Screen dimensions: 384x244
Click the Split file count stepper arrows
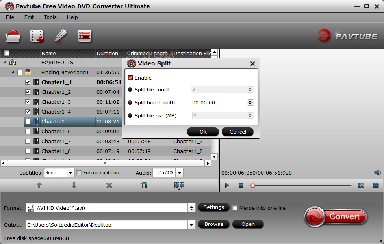point(250,89)
